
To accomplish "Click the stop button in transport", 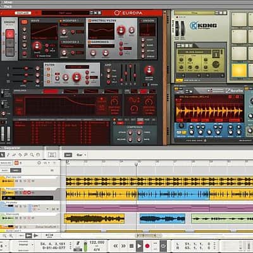I will 132,246.
